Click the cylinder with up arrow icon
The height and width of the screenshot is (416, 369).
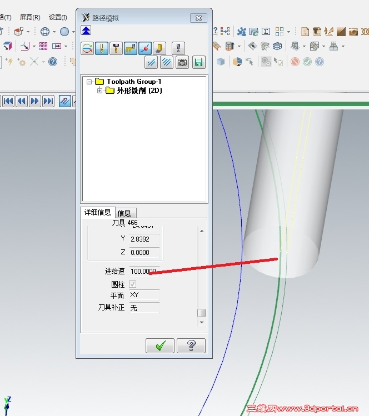230,46
